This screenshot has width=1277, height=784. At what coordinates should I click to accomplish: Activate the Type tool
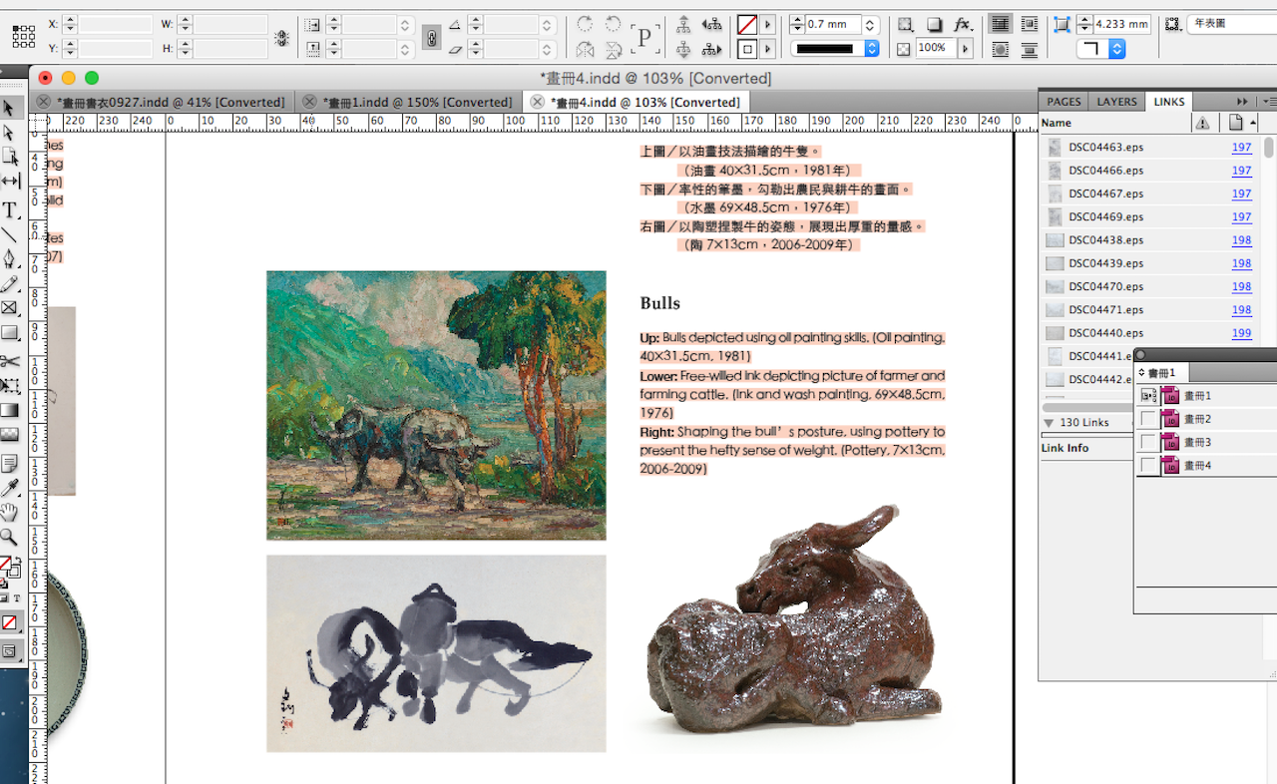click(9, 210)
